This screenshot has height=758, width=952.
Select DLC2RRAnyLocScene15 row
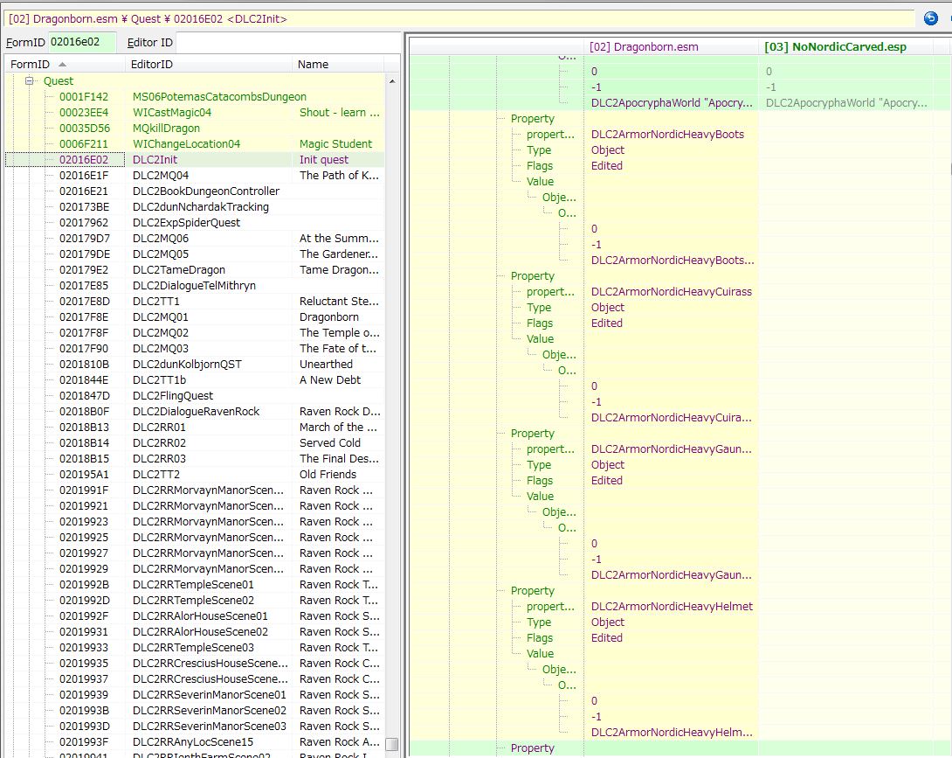[x=195, y=742]
